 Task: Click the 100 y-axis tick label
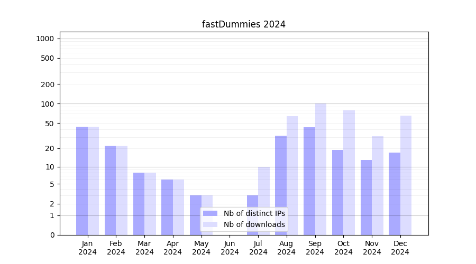(47, 104)
